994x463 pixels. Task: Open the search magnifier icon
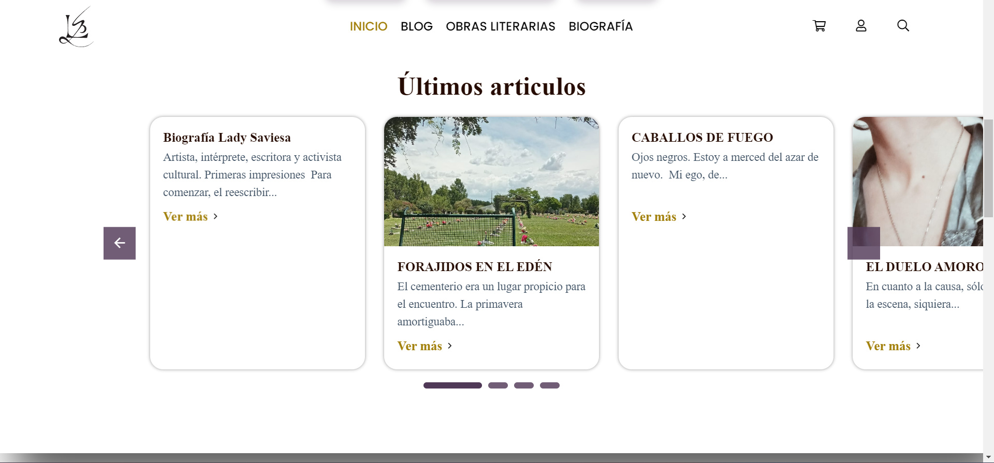pos(903,26)
